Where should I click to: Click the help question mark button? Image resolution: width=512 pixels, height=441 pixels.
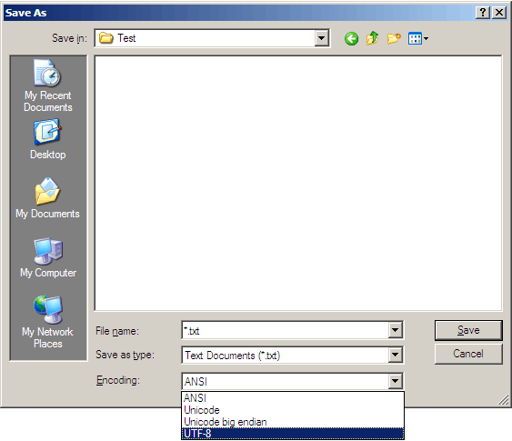483,13
